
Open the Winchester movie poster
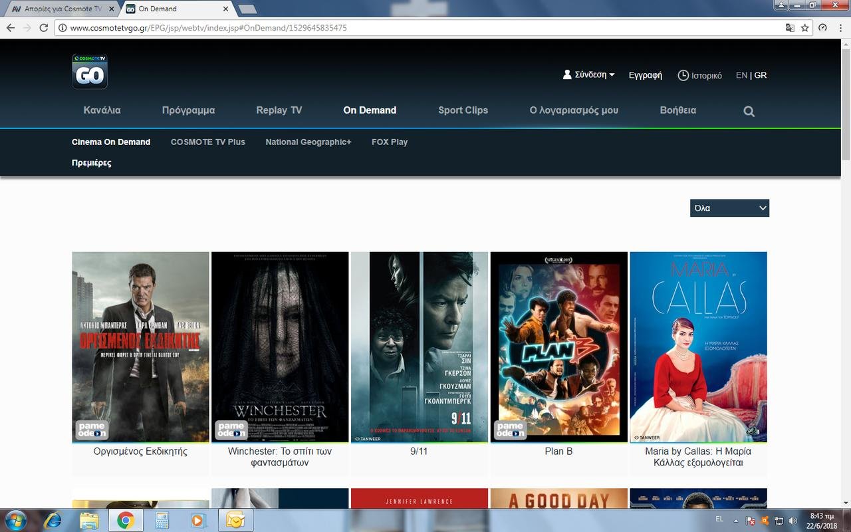(280, 347)
